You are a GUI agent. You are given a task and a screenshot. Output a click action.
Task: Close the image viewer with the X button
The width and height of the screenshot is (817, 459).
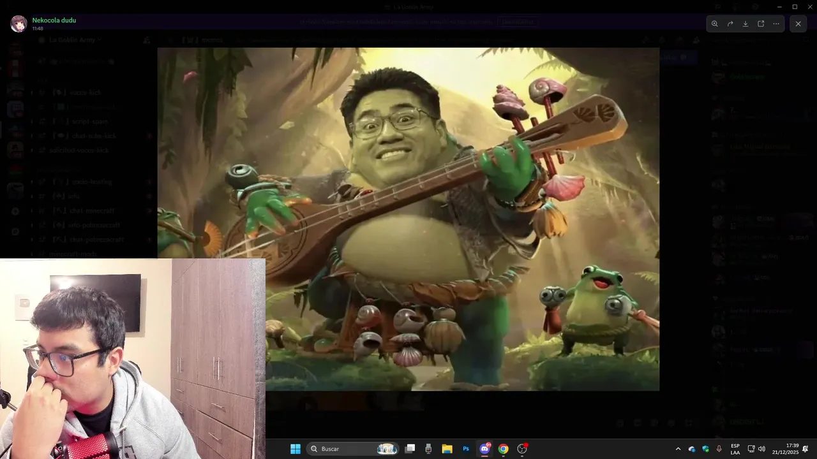pyautogui.click(x=798, y=24)
